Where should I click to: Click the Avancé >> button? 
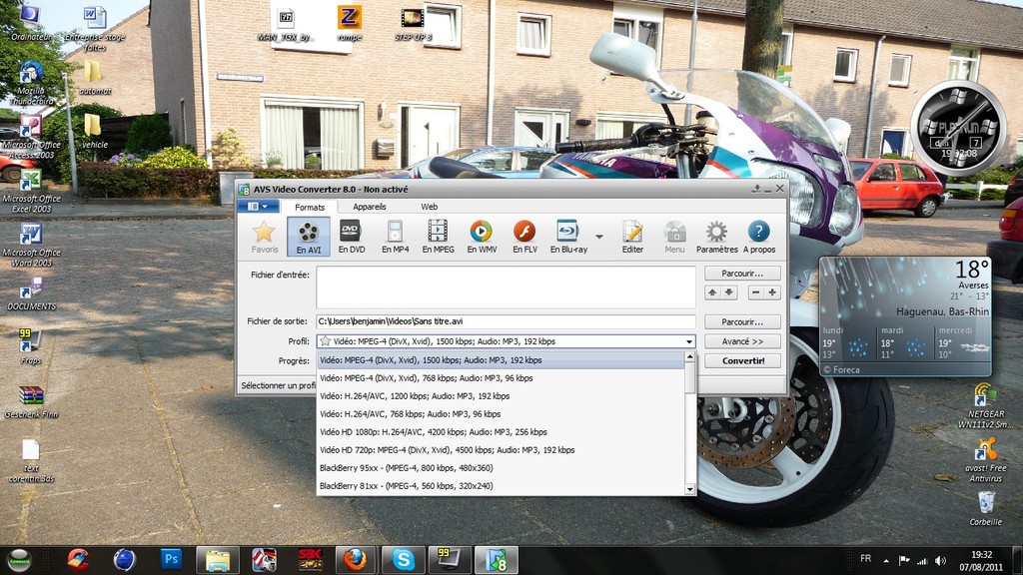coord(742,341)
